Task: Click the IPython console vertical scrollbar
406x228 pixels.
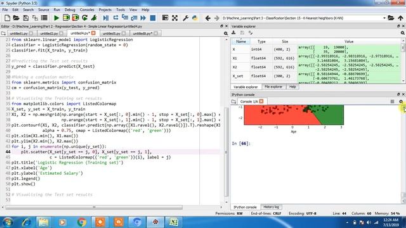Action: pos(403,154)
